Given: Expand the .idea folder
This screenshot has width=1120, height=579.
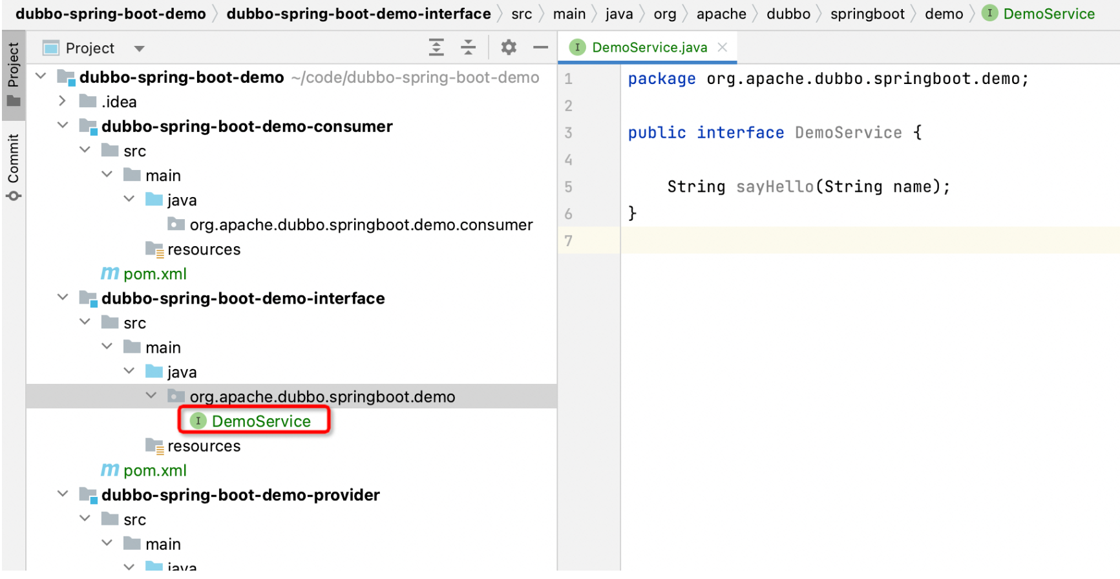Looking at the screenshot, I should 62,101.
